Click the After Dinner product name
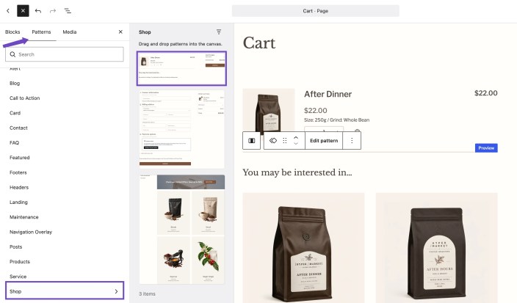 tap(328, 94)
